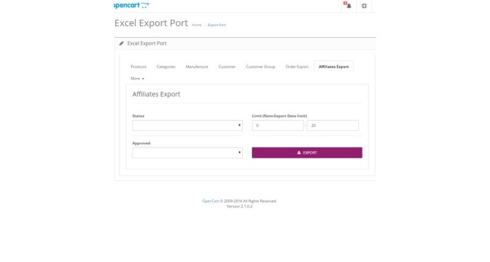
Task: Click the OpenCart logo
Action: [132, 5]
